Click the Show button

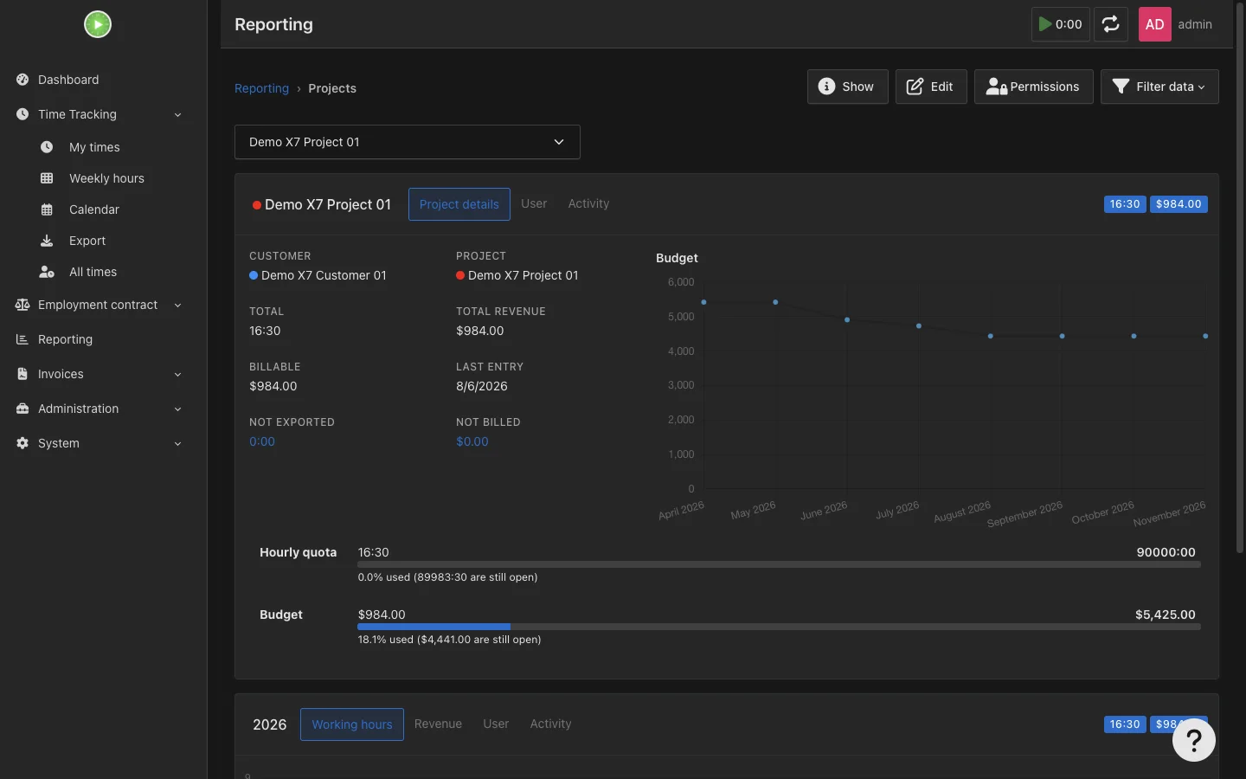pos(847,87)
